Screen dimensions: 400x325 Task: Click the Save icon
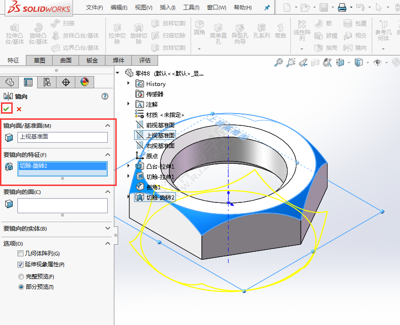click(x=324, y=8)
